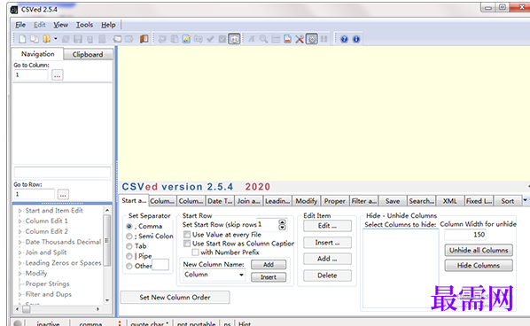530x326 pixels.
Task: Click the Hide Columns button
Action: 479,266
